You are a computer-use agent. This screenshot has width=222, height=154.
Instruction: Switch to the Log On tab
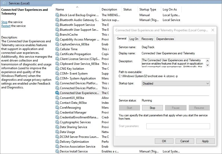point(134,39)
